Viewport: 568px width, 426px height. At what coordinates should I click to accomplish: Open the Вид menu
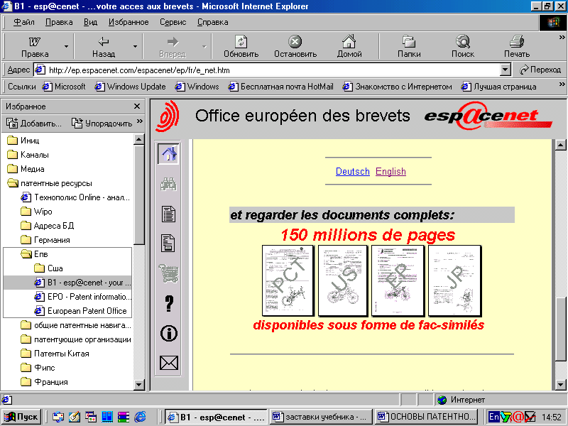[90, 22]
